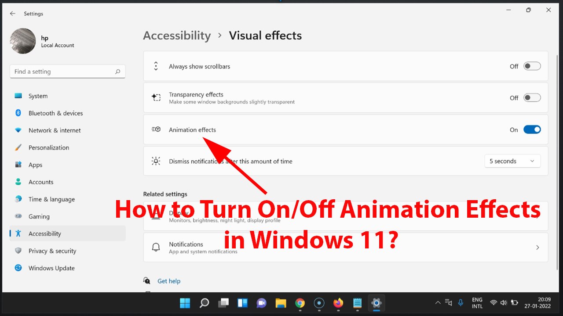
Task: Open Time & language settings
Action: click(67, 199)
